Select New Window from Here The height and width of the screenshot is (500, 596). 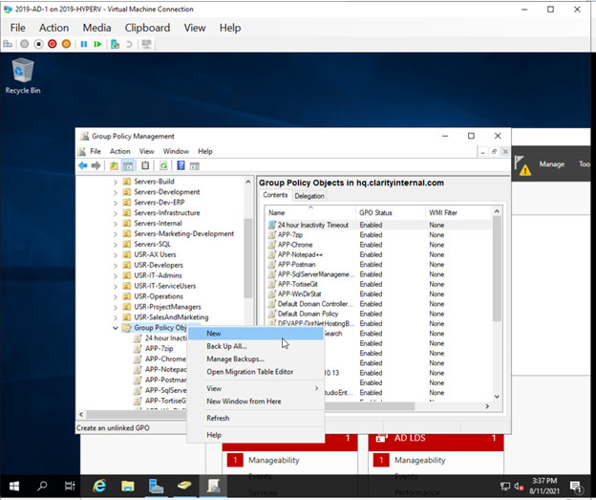click(256, 402)
